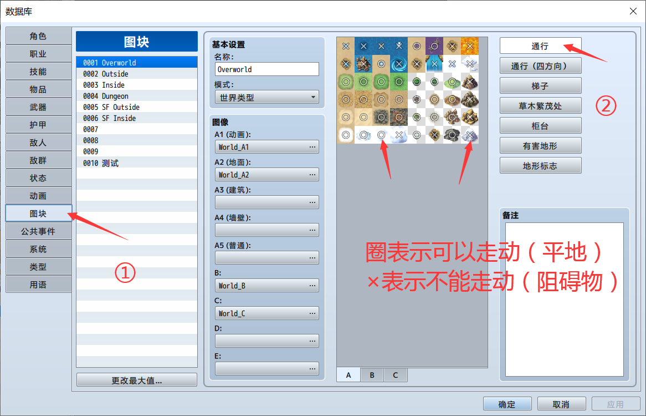Open the 敌群 database tab

pos(38,160)
